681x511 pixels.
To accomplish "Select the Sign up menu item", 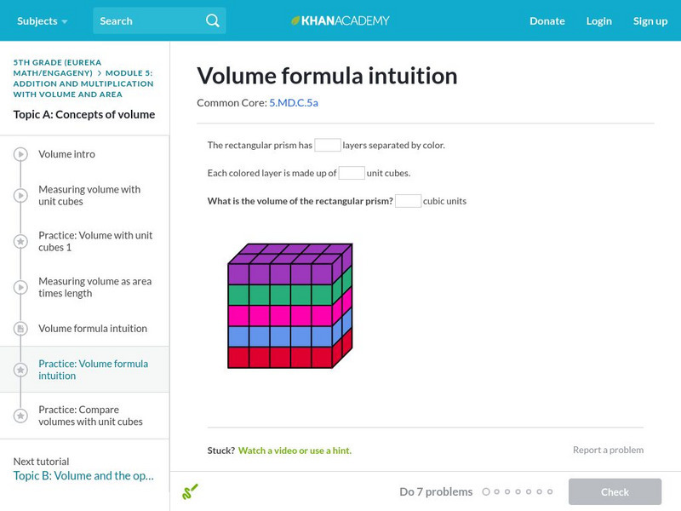I will (650, 20).
